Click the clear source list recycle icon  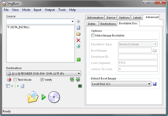point(78,46)
